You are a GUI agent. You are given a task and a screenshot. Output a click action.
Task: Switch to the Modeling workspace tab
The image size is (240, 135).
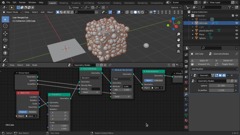(64, 3)
